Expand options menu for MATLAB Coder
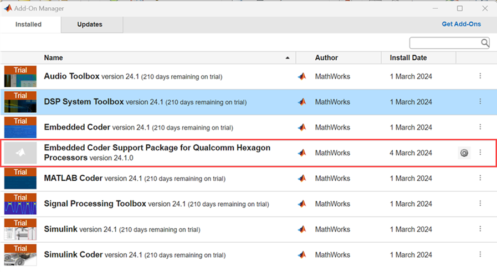This screenshot has height=272, width=497. click(480, 178)
